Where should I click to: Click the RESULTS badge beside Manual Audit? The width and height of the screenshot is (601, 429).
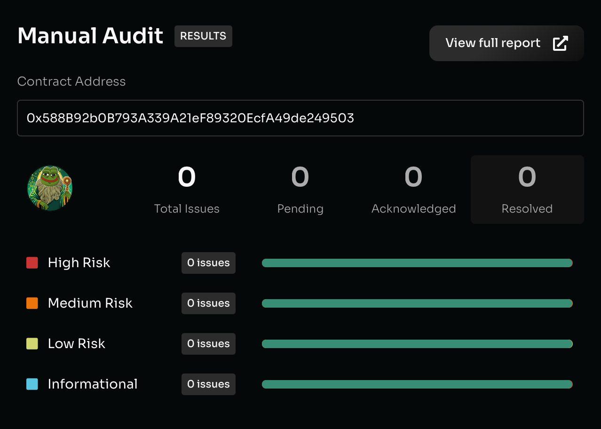pyautogui.click(x=203, y=36)
